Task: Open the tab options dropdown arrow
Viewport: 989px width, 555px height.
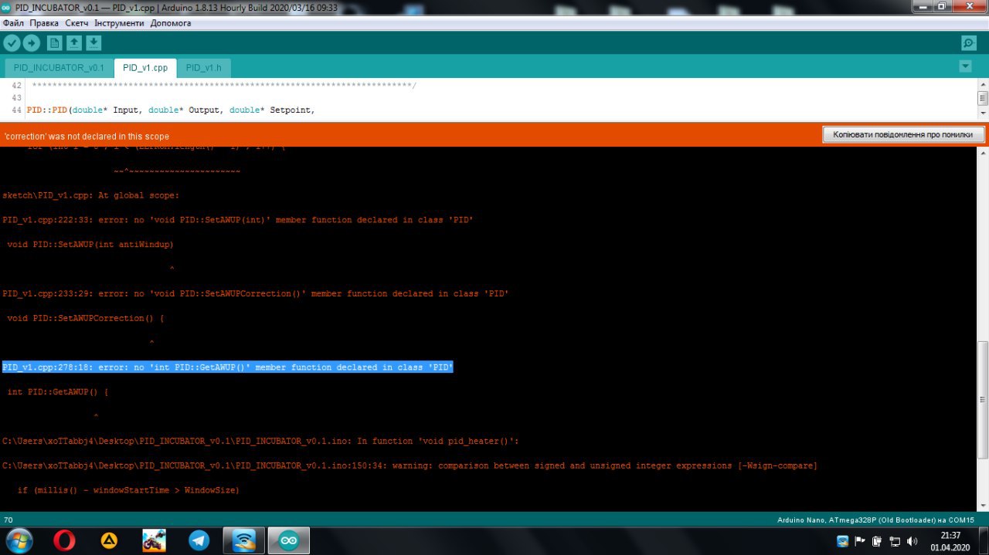Action: 965,66
